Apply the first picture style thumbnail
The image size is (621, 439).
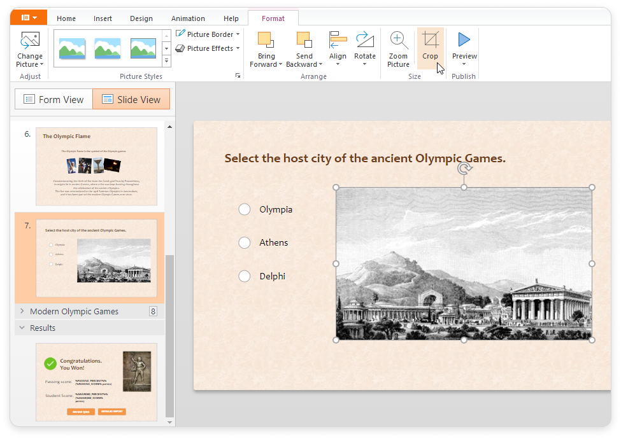[72, 48]
